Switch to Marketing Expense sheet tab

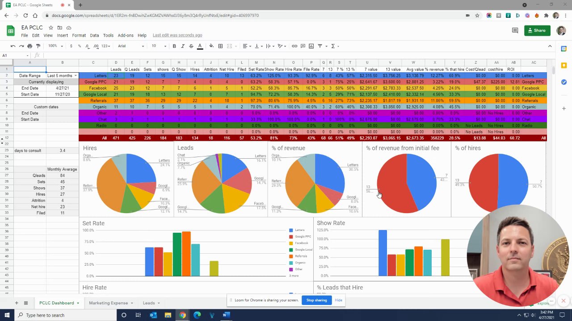coord(108,303)
